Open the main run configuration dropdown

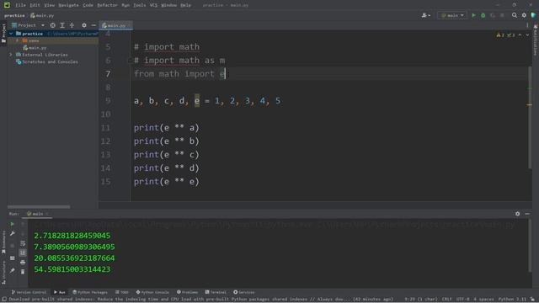pos(452,15)
